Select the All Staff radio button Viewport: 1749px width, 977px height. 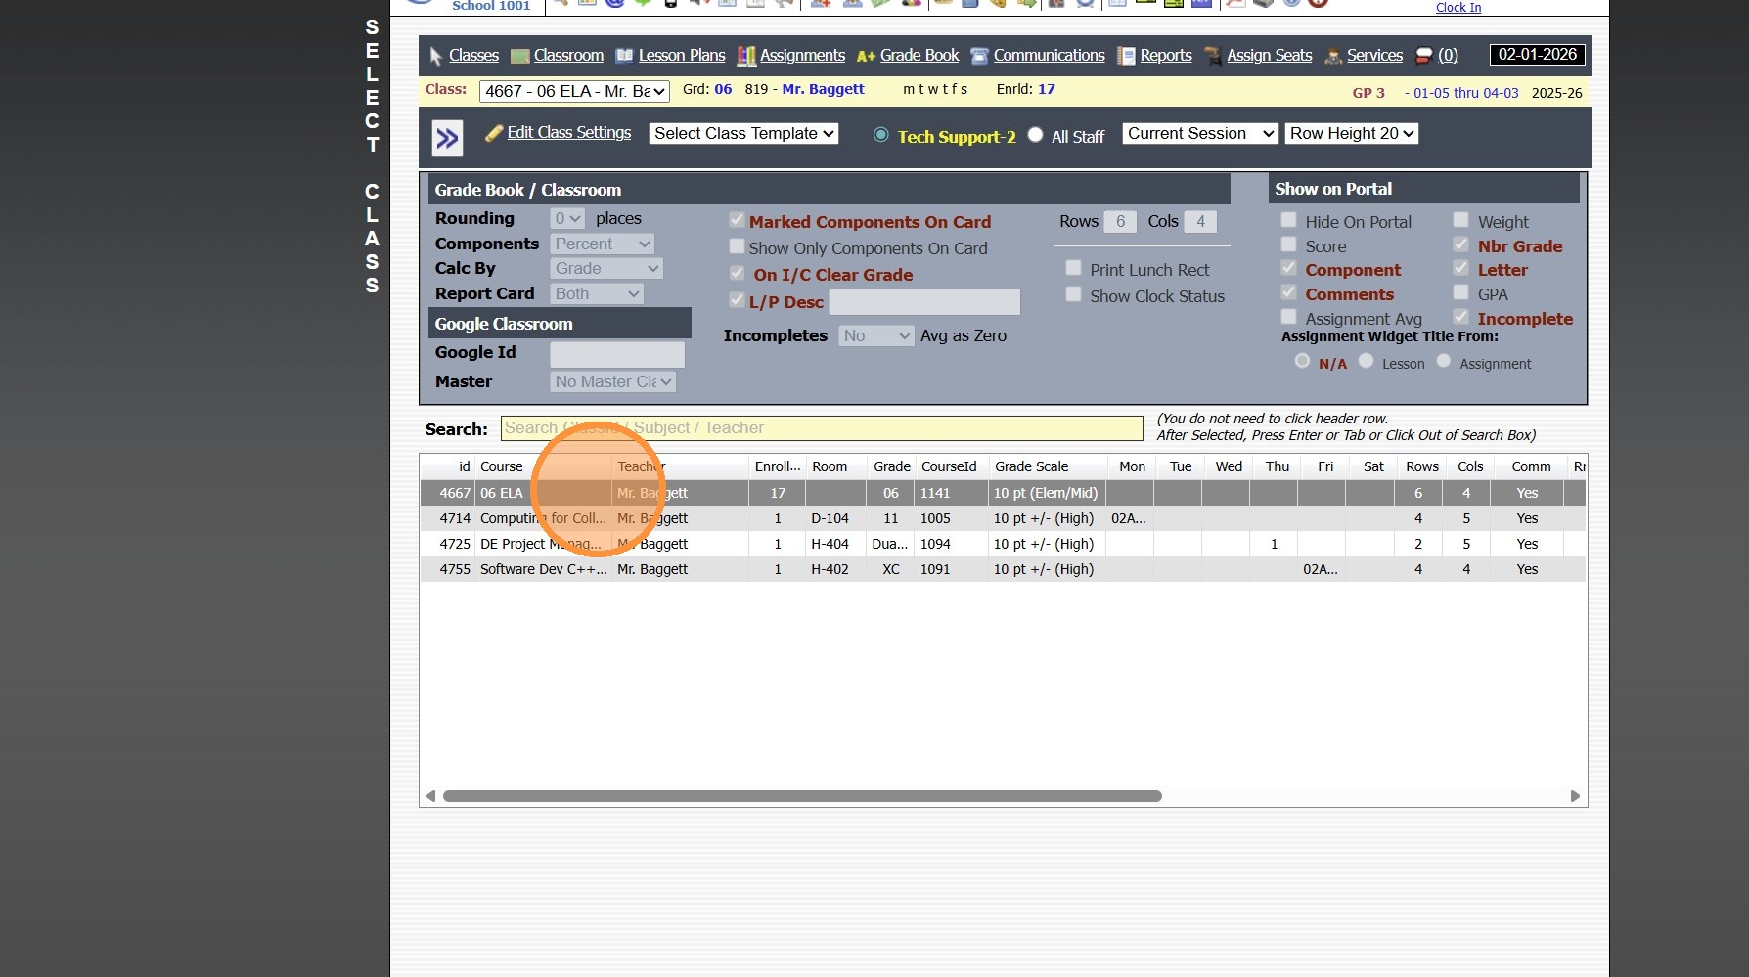[x=1035, y=135]
